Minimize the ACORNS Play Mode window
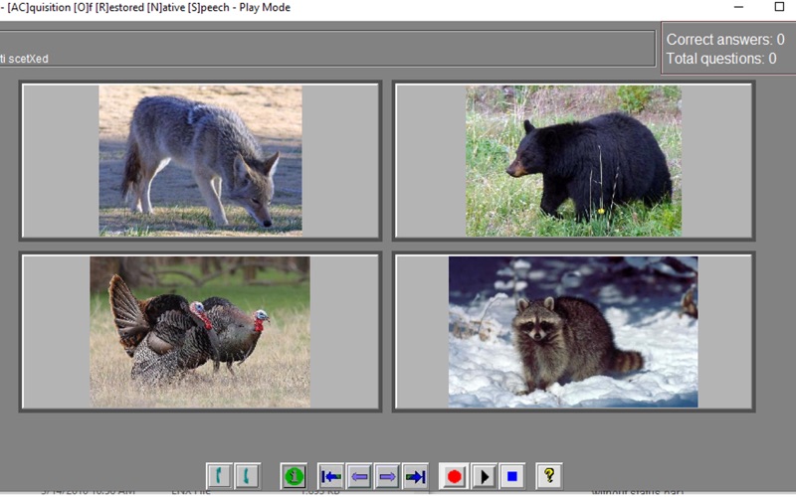796x497 pixels. [738, 7]
